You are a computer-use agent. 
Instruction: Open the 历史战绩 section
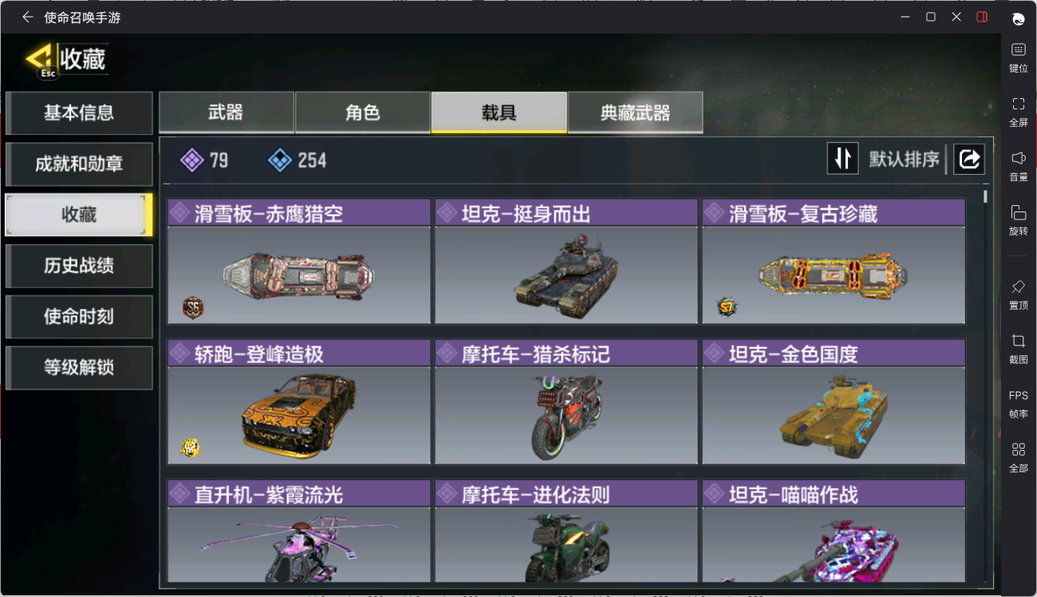[79, 266]
